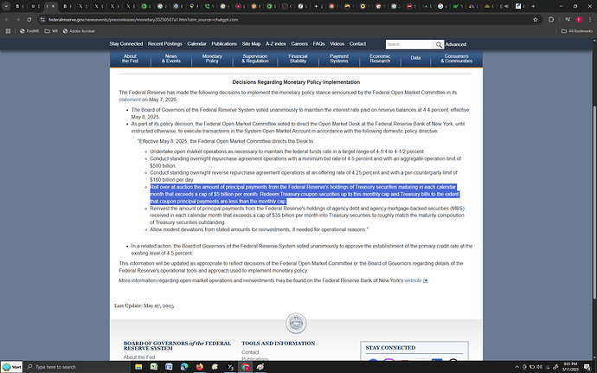Click the Federal Reserve seal in footer
Image resolution: width=597 pixels, height=373 pixels.
[x=296, y=324]
